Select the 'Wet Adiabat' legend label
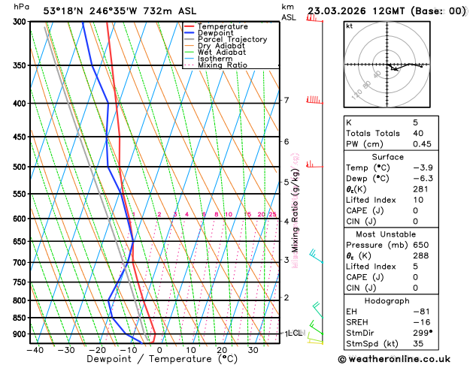Screen dimensions: 473x365 (x=222, y=52)
